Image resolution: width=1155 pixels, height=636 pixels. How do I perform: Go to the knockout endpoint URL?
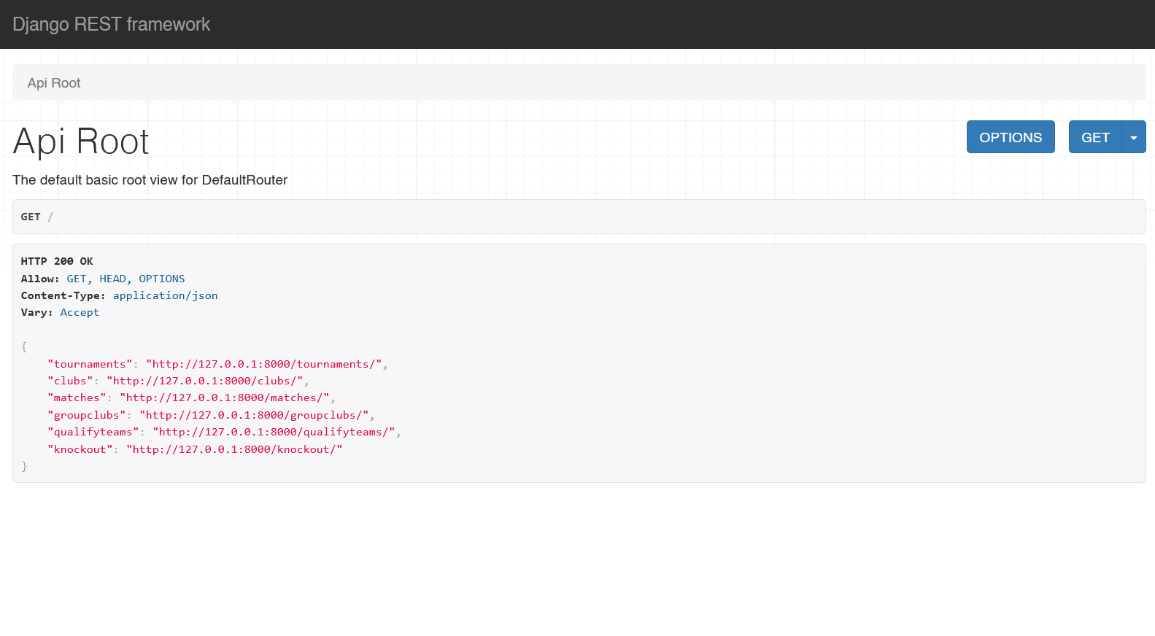(234, 449)
